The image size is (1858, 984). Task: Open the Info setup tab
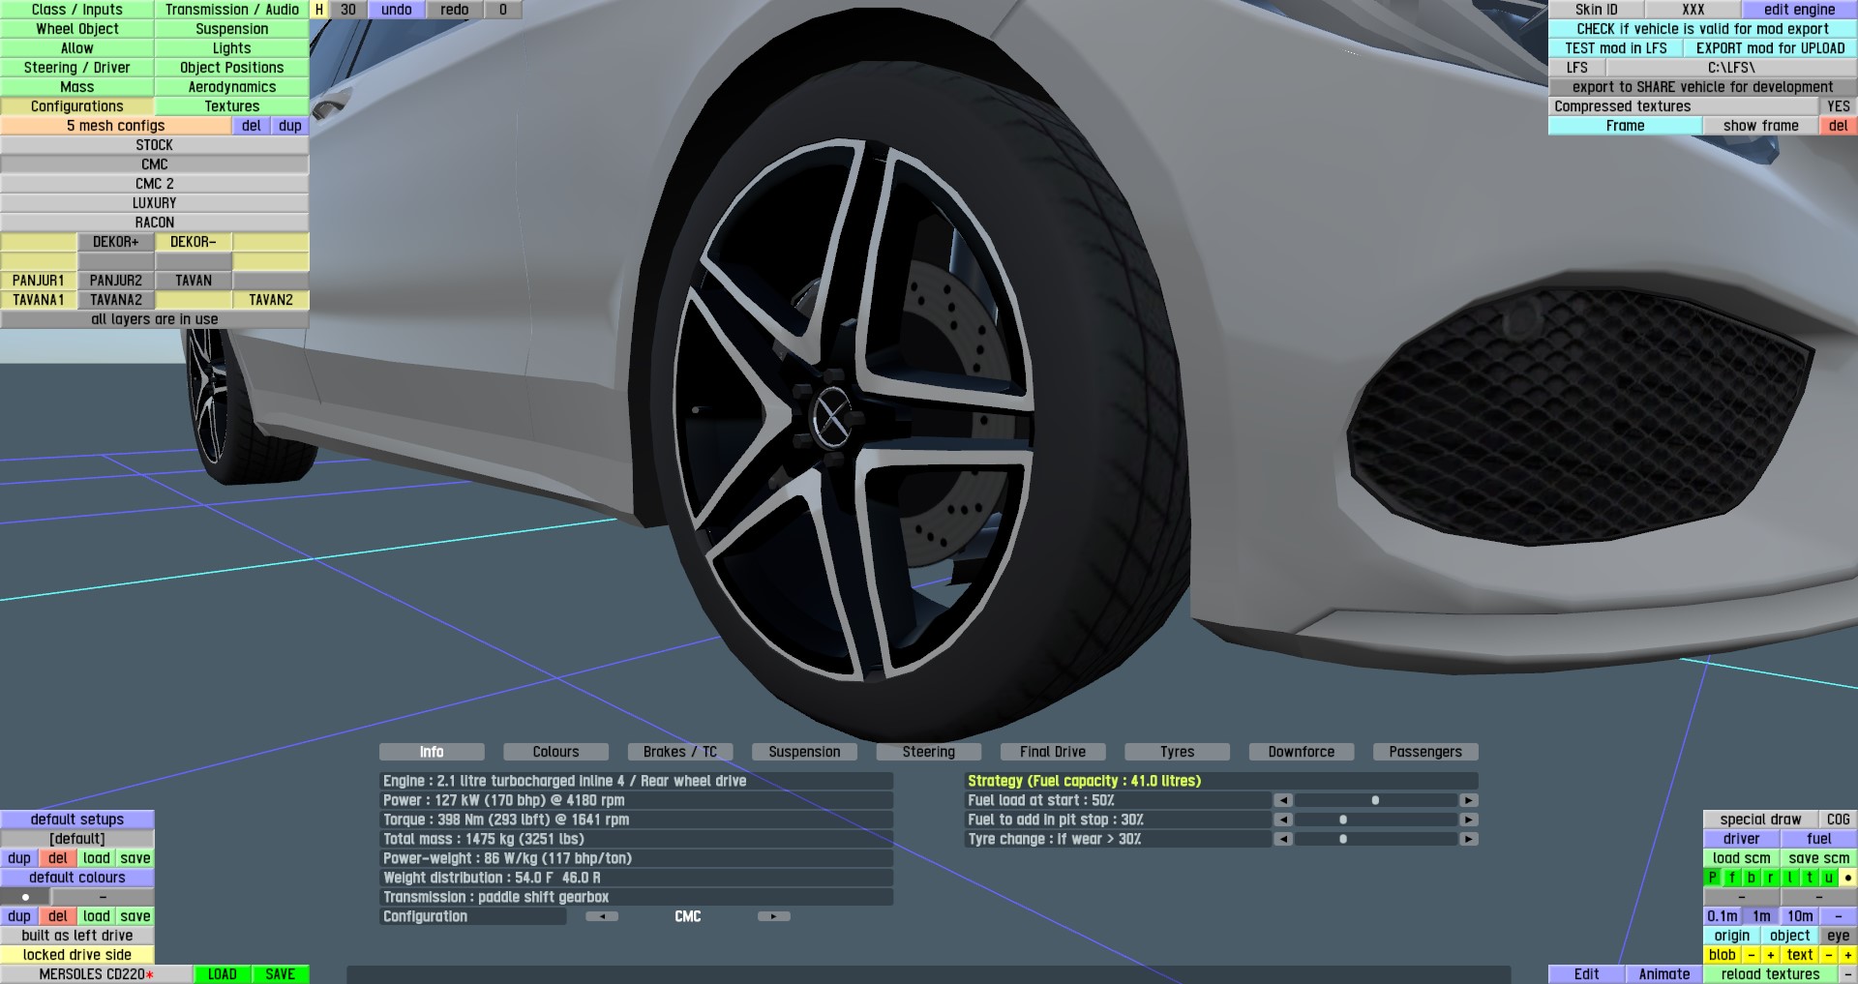432,752
